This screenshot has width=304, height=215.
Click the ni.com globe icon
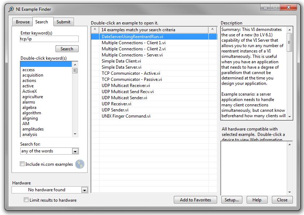[80, 164]
